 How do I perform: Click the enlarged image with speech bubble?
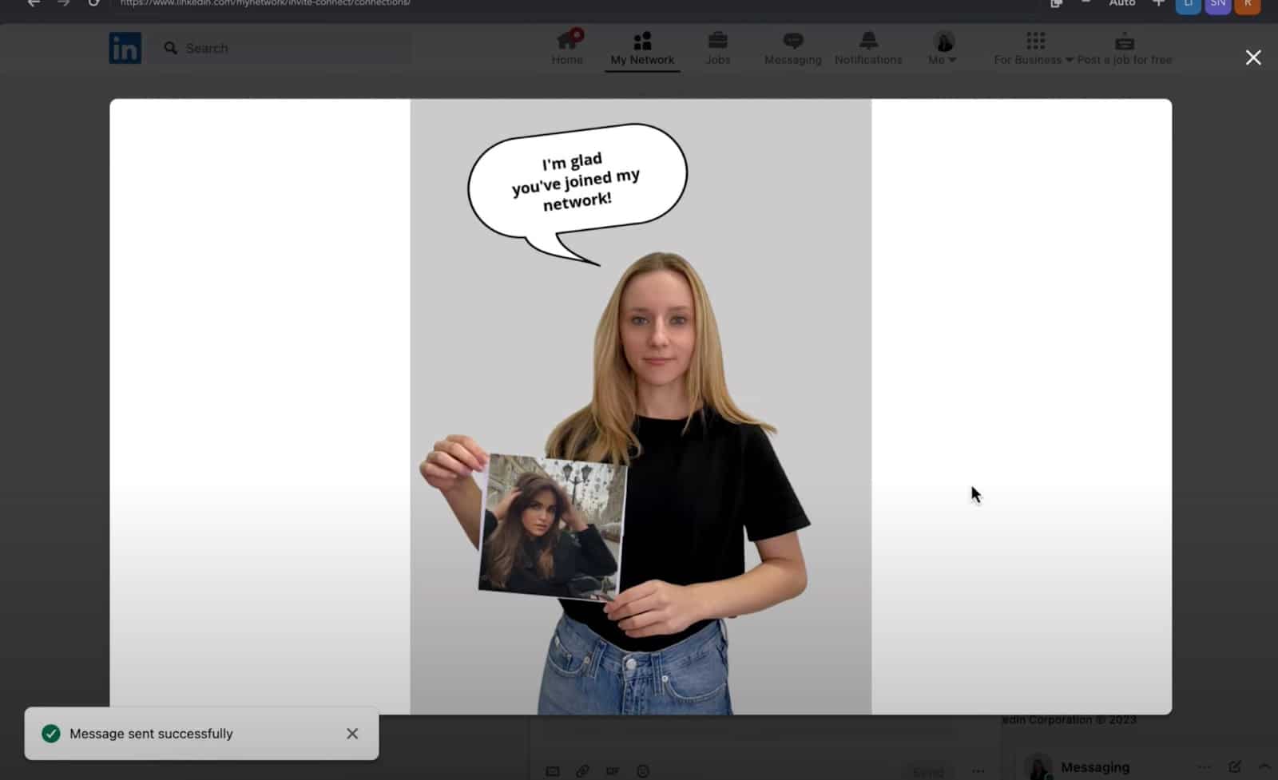[641, 406]
